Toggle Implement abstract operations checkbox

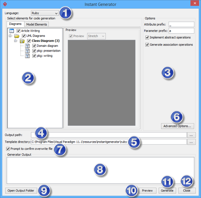[x=147, y=37]
